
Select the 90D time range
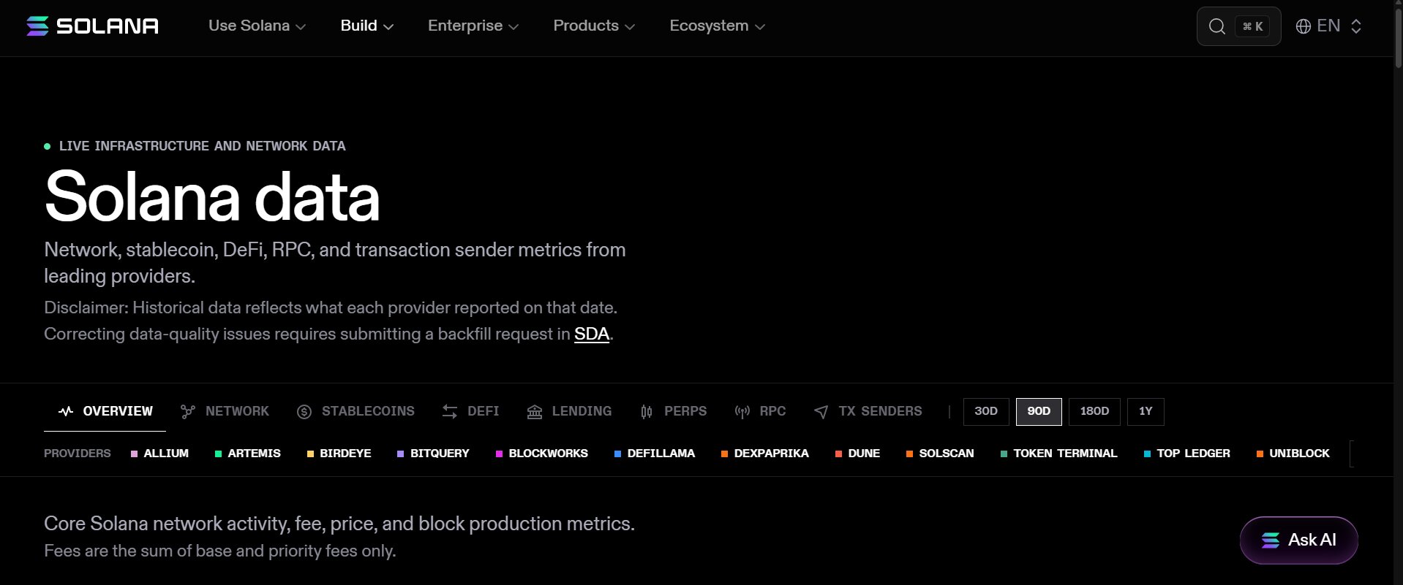click(x=1039, y=411)
